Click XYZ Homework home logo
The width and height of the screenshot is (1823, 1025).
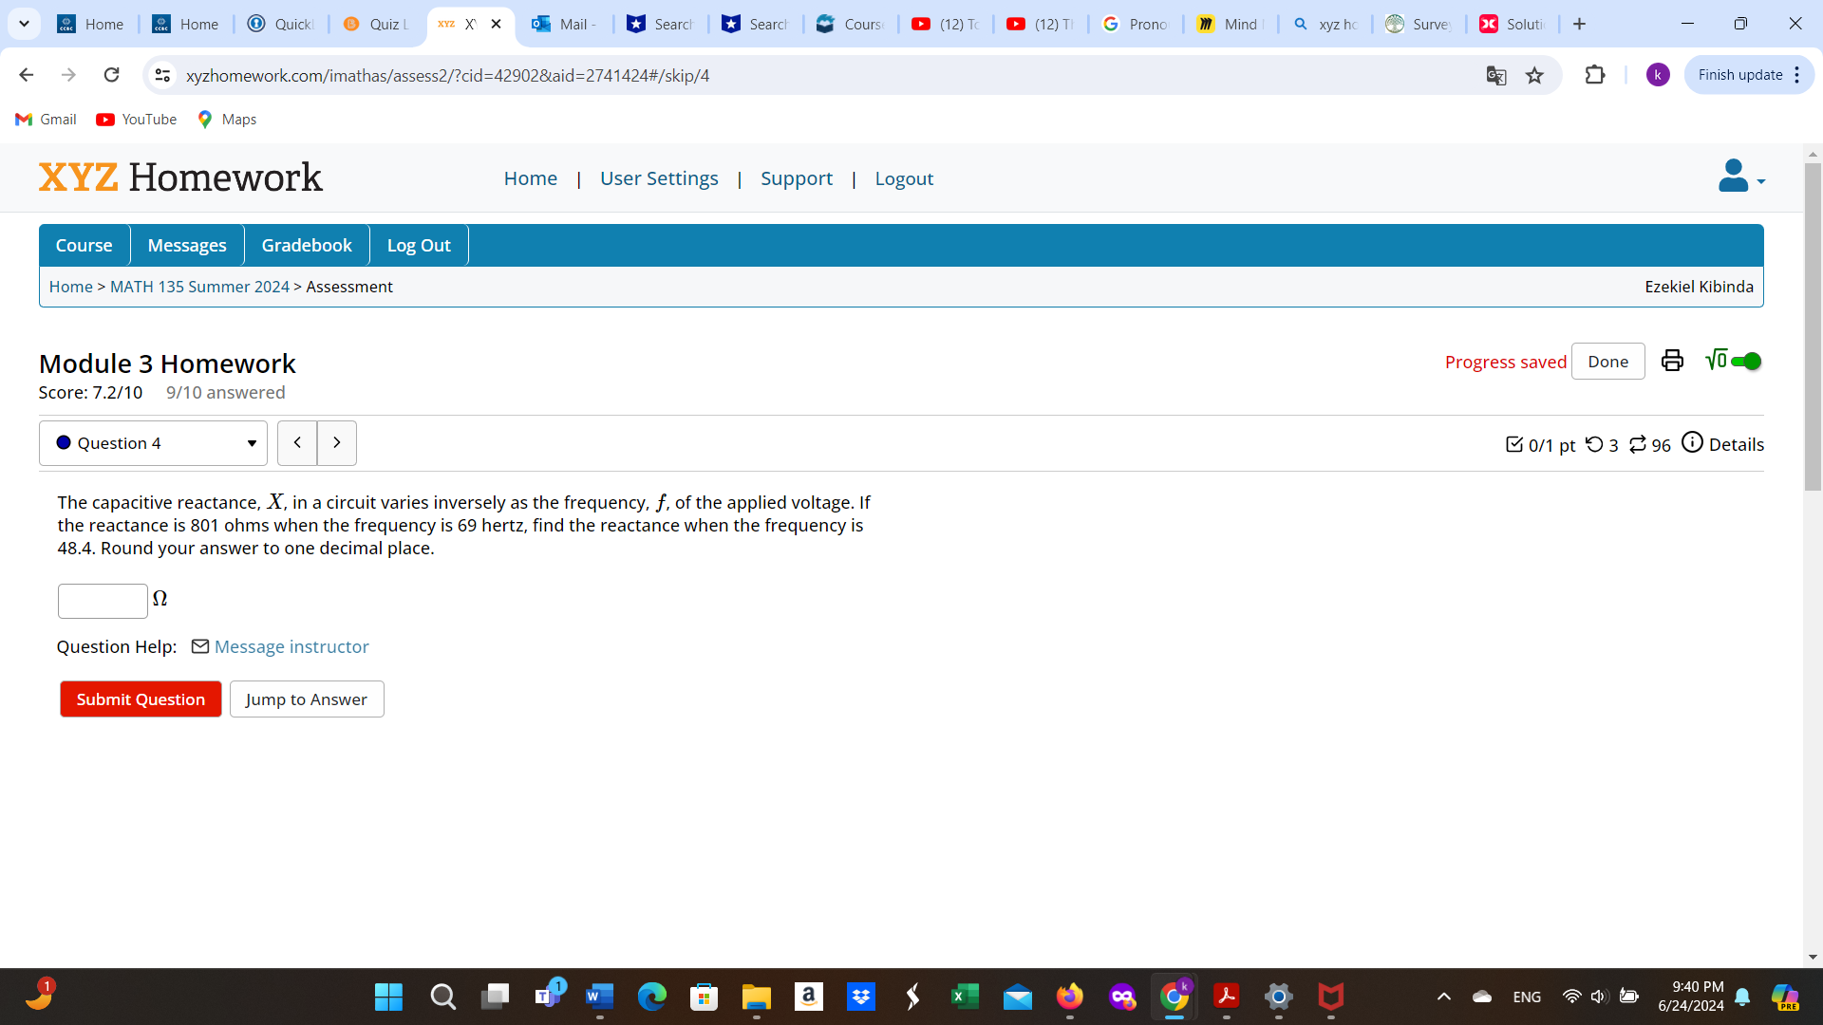(x=180, y=177)
